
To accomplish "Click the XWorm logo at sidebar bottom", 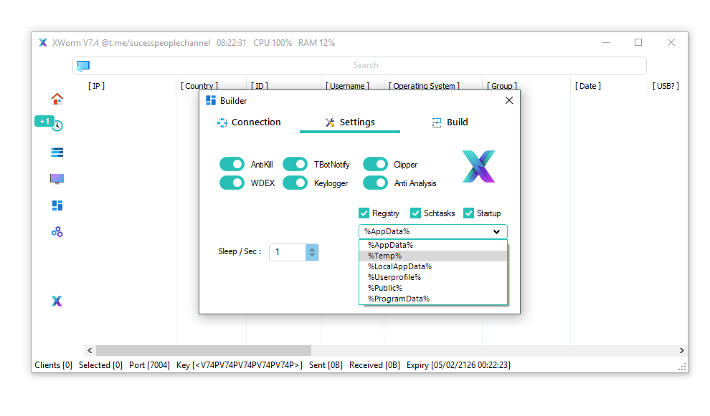I will point(57,301).
